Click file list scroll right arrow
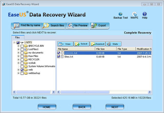Viewport: 164px width, 113px height. pos(150,92)
